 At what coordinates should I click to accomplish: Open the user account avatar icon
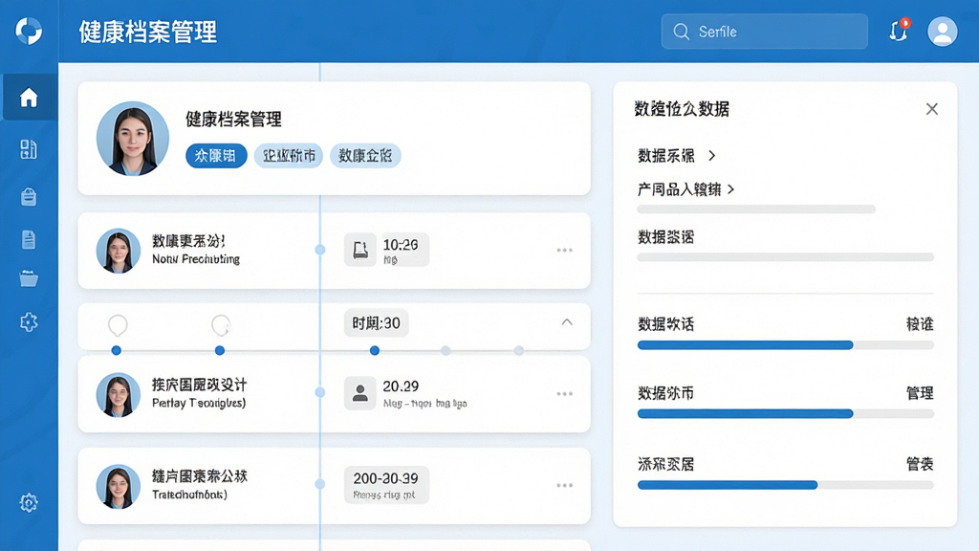(942, 32)
